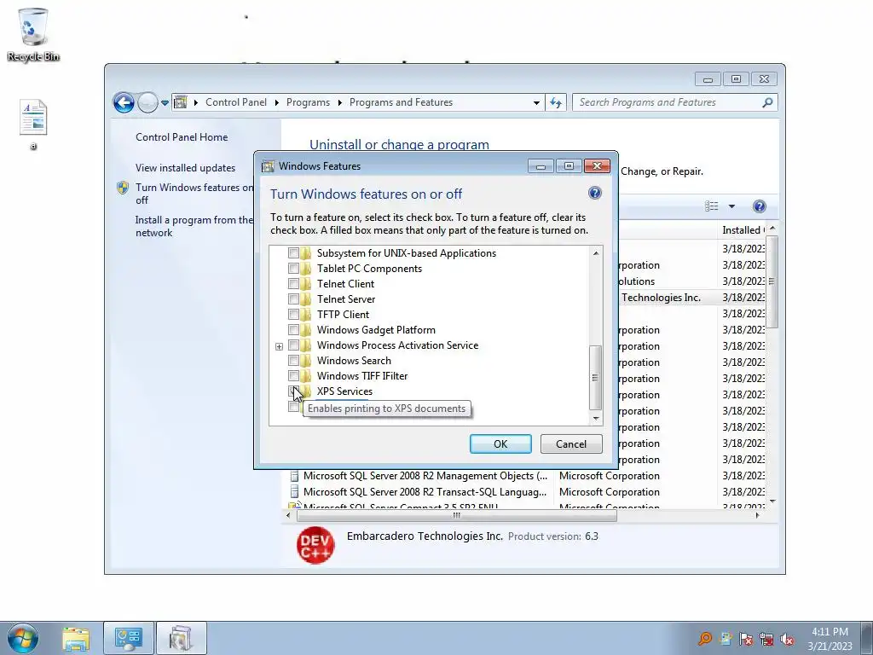This screenshot has width=873, height=655.
Task: Go to Programs breadcrumb
Action: point(308,102)
